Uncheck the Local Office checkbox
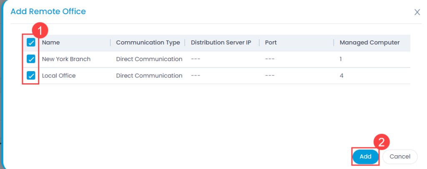This screenshot has height=169, width=427. 31,75
